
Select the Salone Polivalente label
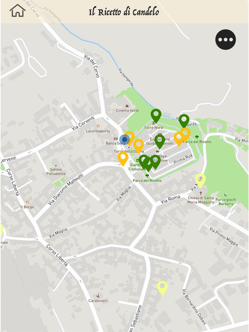pyautogui.click(x=56, y=171)
